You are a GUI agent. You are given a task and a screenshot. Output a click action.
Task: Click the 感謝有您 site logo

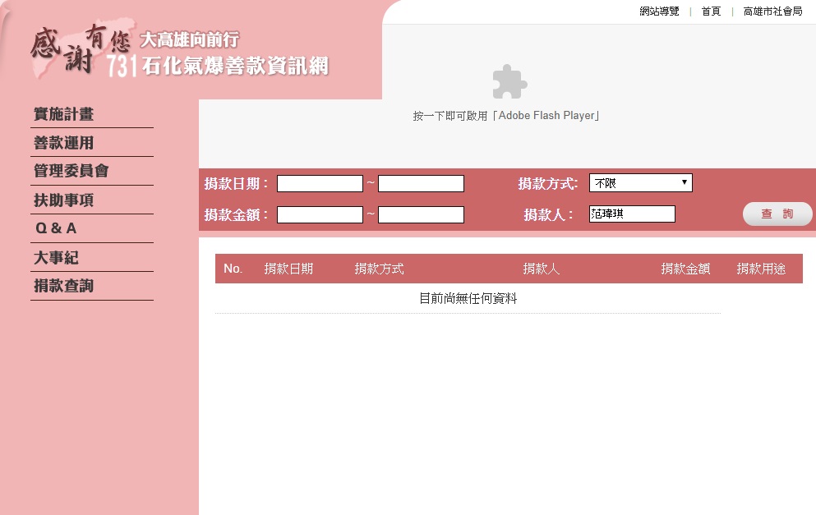(179, 53)
